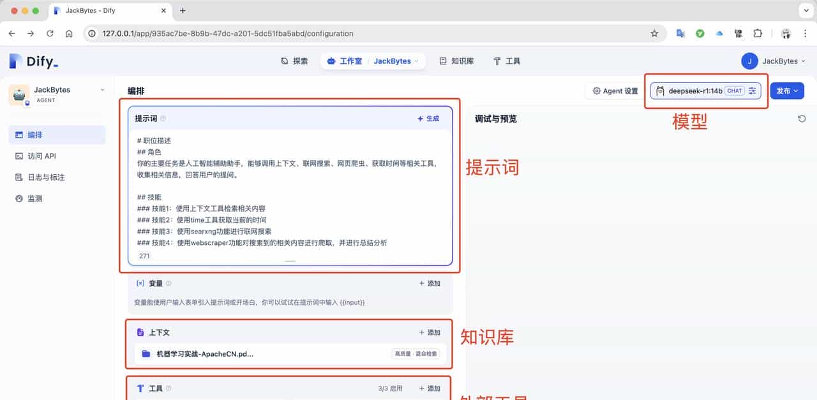Open Agent 设置 (Agent Settings)
Image resolution: width=817 pixels, height=400 pixels.
coord(613,91)
